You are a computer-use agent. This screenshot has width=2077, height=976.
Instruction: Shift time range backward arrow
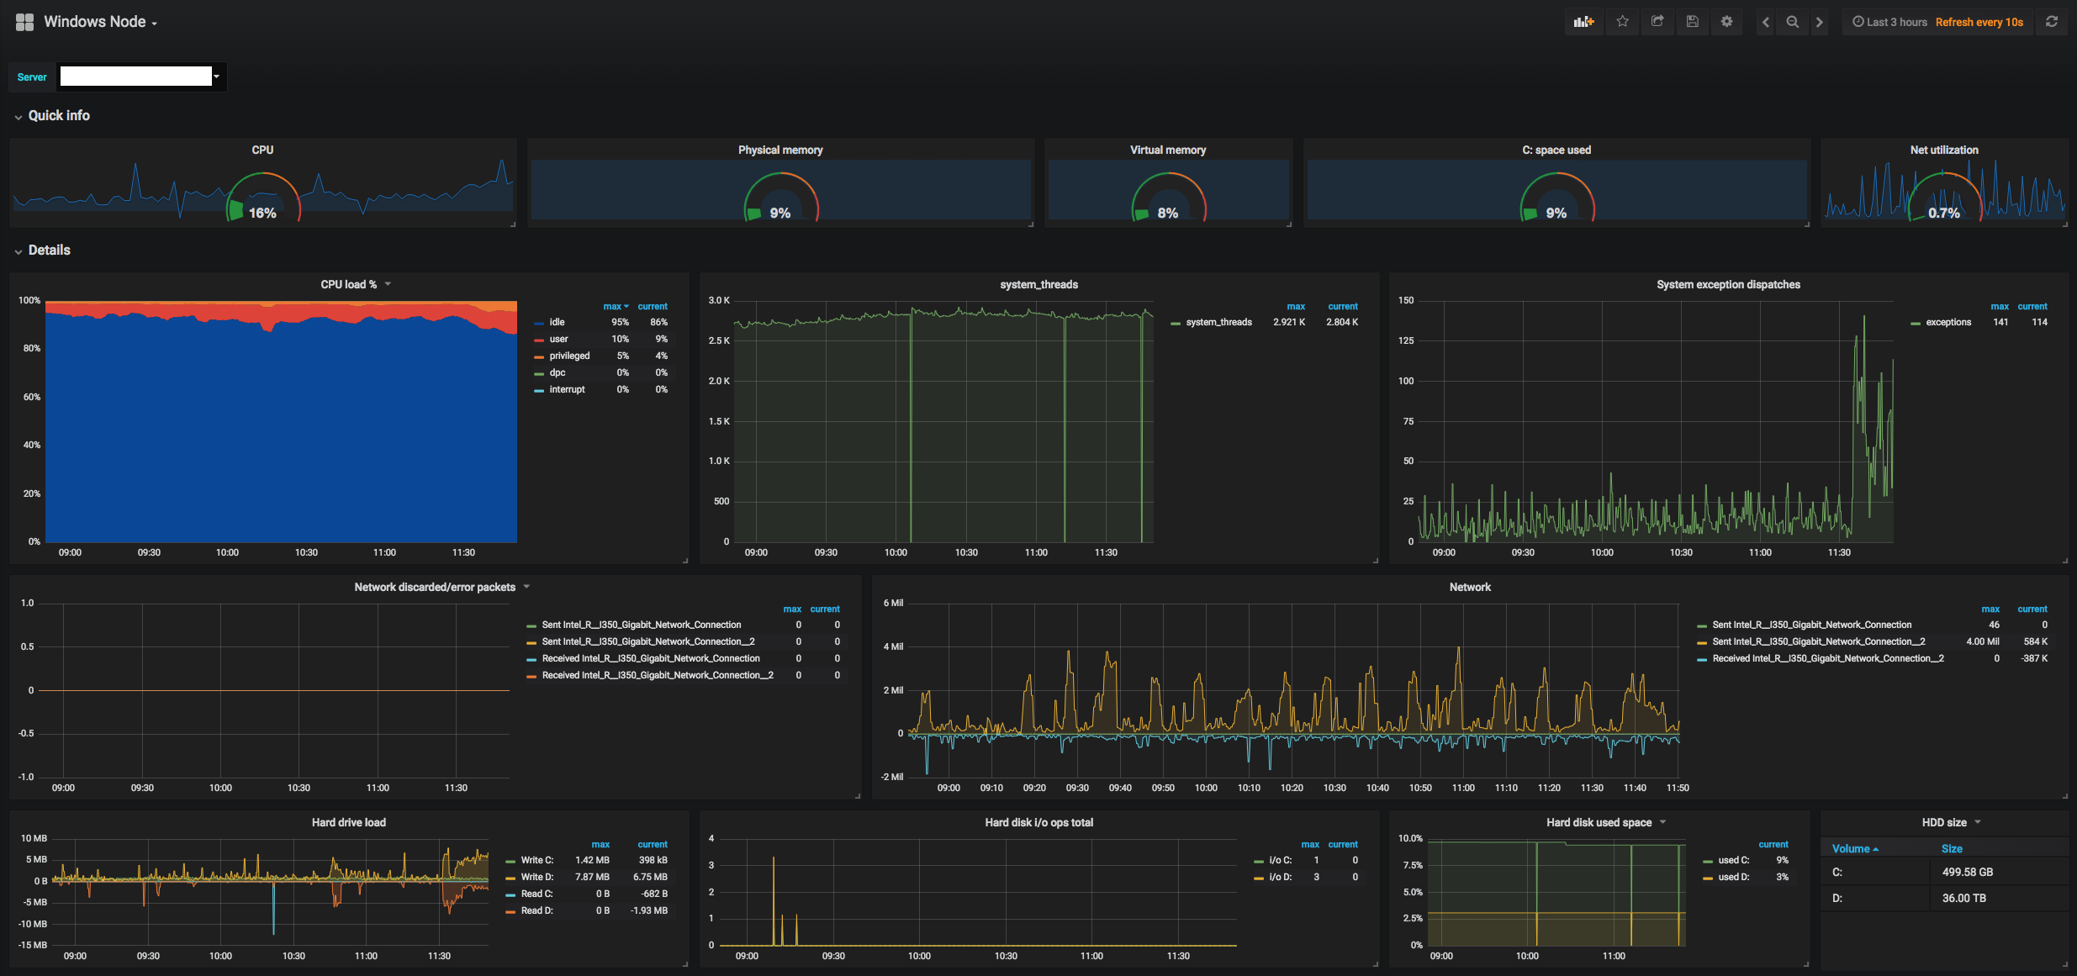pyautogui.click(x=1766, y=22)
